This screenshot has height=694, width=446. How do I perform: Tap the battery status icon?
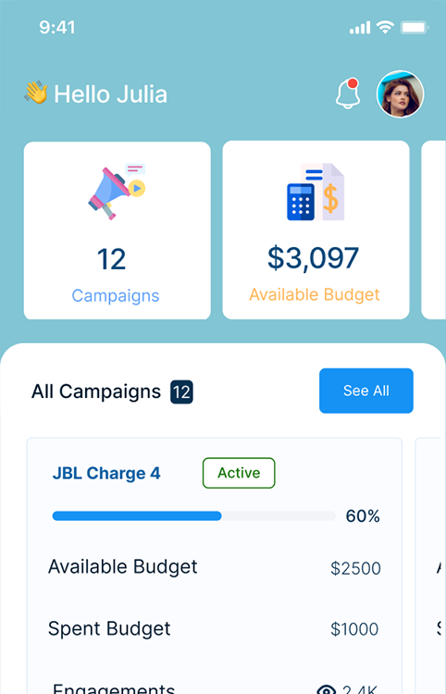(415, 28)
